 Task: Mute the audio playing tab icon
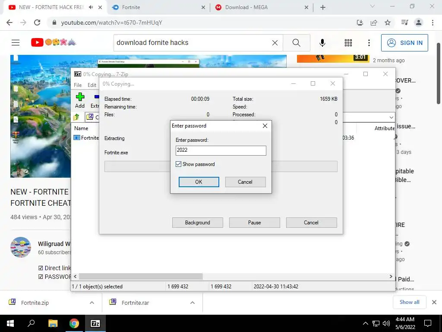click(91, 7)
